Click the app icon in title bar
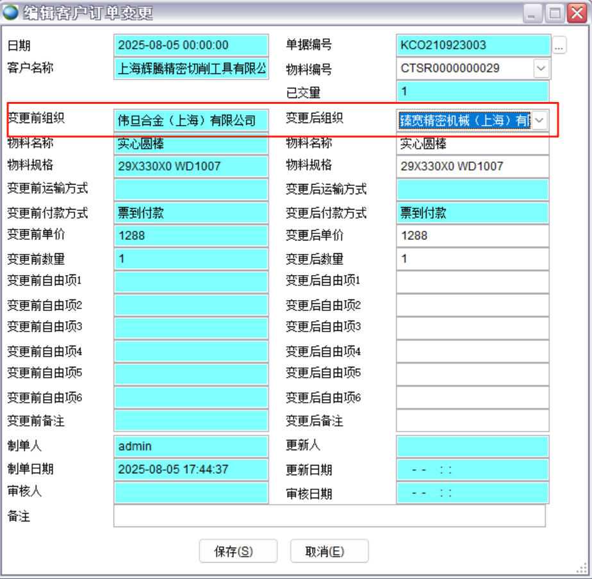The image size is (592, 579). [11, 12]
